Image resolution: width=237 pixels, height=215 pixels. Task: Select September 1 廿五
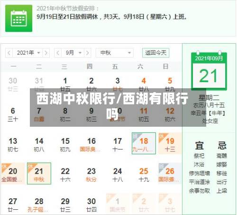pos(65,84)
